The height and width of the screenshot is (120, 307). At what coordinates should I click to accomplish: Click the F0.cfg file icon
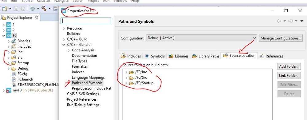pyautogui.click(x=14, y=74)
